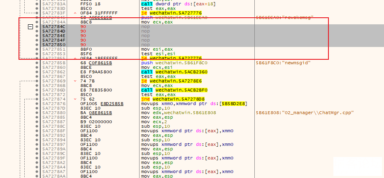Click the "newmsgid" string comment

coord(283,63)
